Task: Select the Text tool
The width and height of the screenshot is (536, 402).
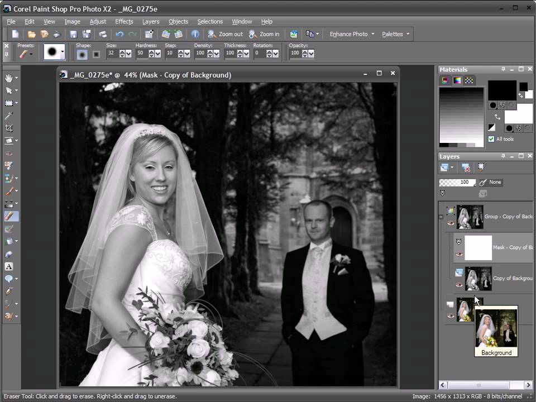Action: (x=9, y=266)
